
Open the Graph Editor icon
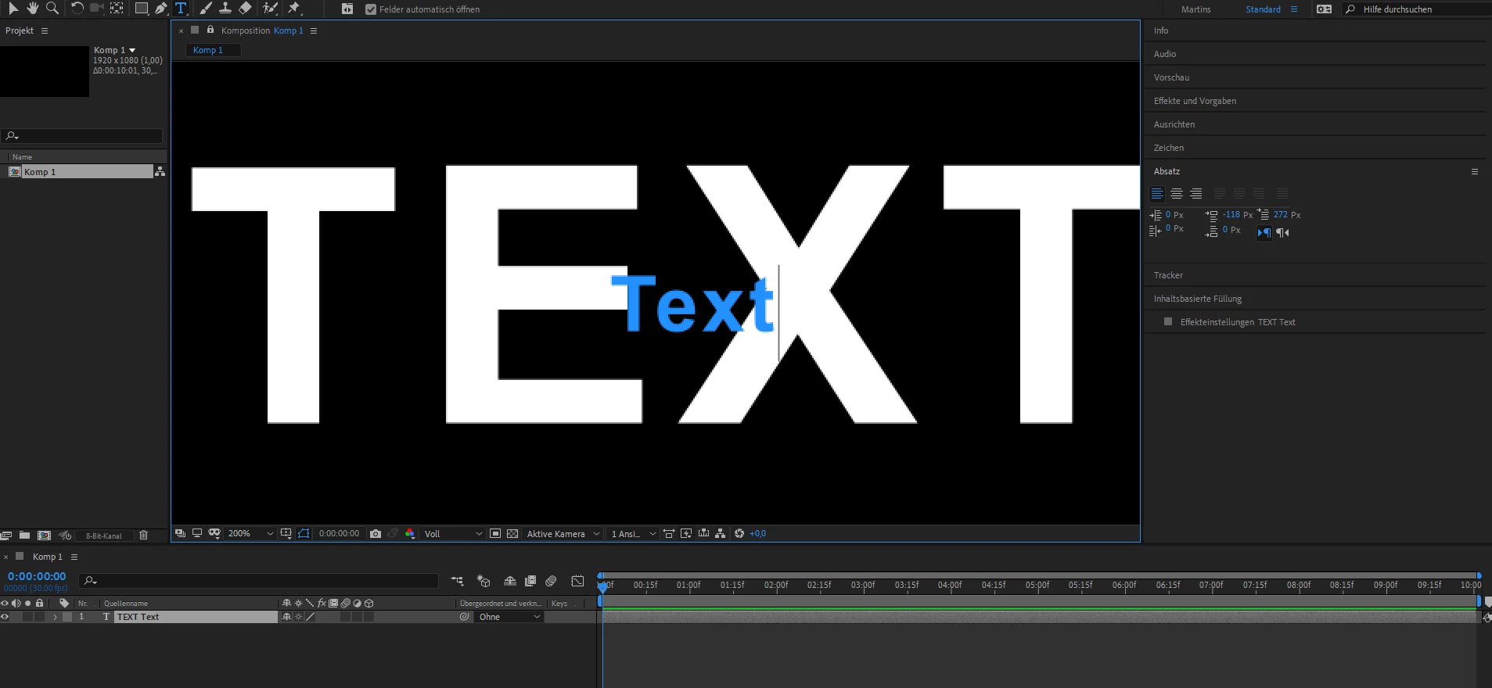point(577,581)
